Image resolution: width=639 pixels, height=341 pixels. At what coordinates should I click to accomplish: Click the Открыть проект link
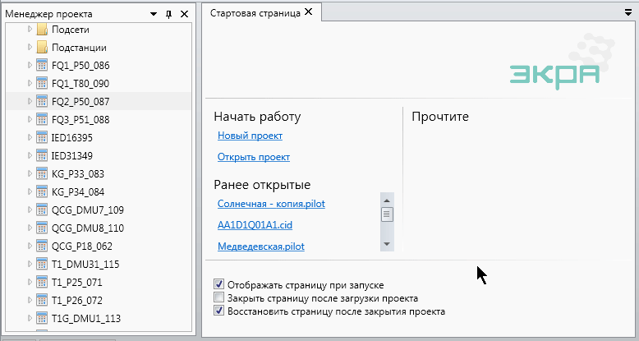(x=254, y=157)
